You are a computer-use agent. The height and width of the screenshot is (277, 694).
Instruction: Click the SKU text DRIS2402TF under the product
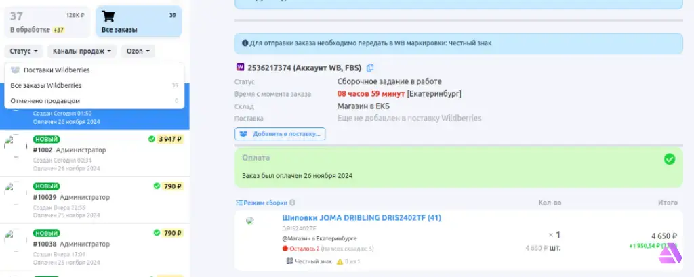[299, 228]
